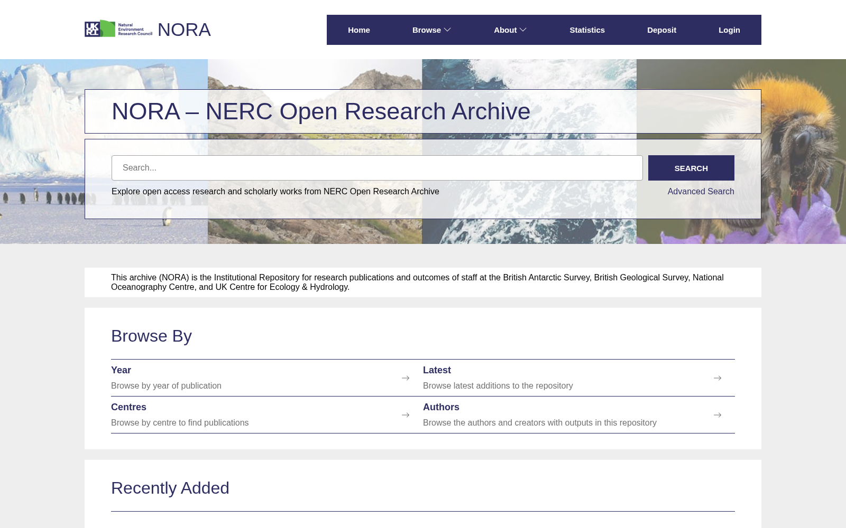846x528 pixels.
Task: Expand the About menu chevron
Action: pos(523,30)
